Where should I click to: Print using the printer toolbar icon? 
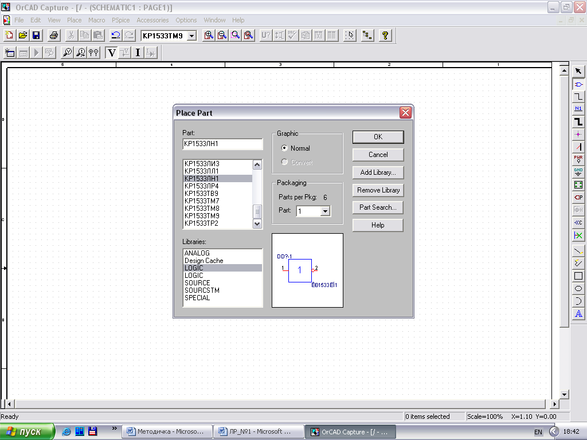pyautogui.click(x=53, y=36)
